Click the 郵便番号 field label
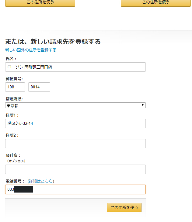 (x=14, y=79)
